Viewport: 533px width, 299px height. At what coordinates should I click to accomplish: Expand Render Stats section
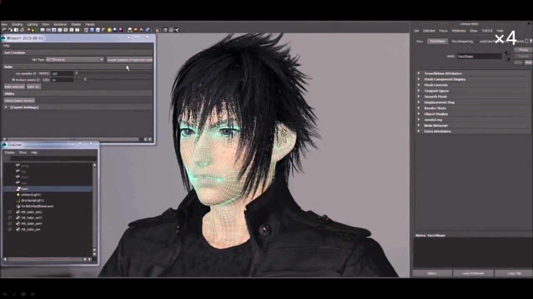click(419, 108)
